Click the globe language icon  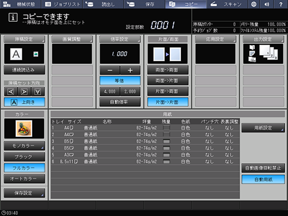[253, 4]
